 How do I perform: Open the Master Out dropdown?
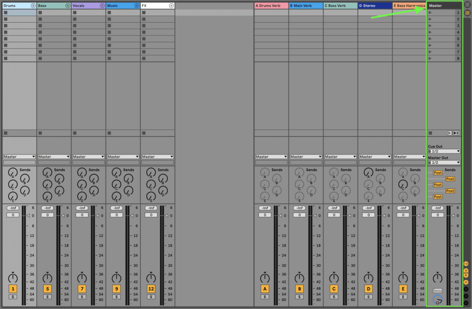[x=444, y=163]
